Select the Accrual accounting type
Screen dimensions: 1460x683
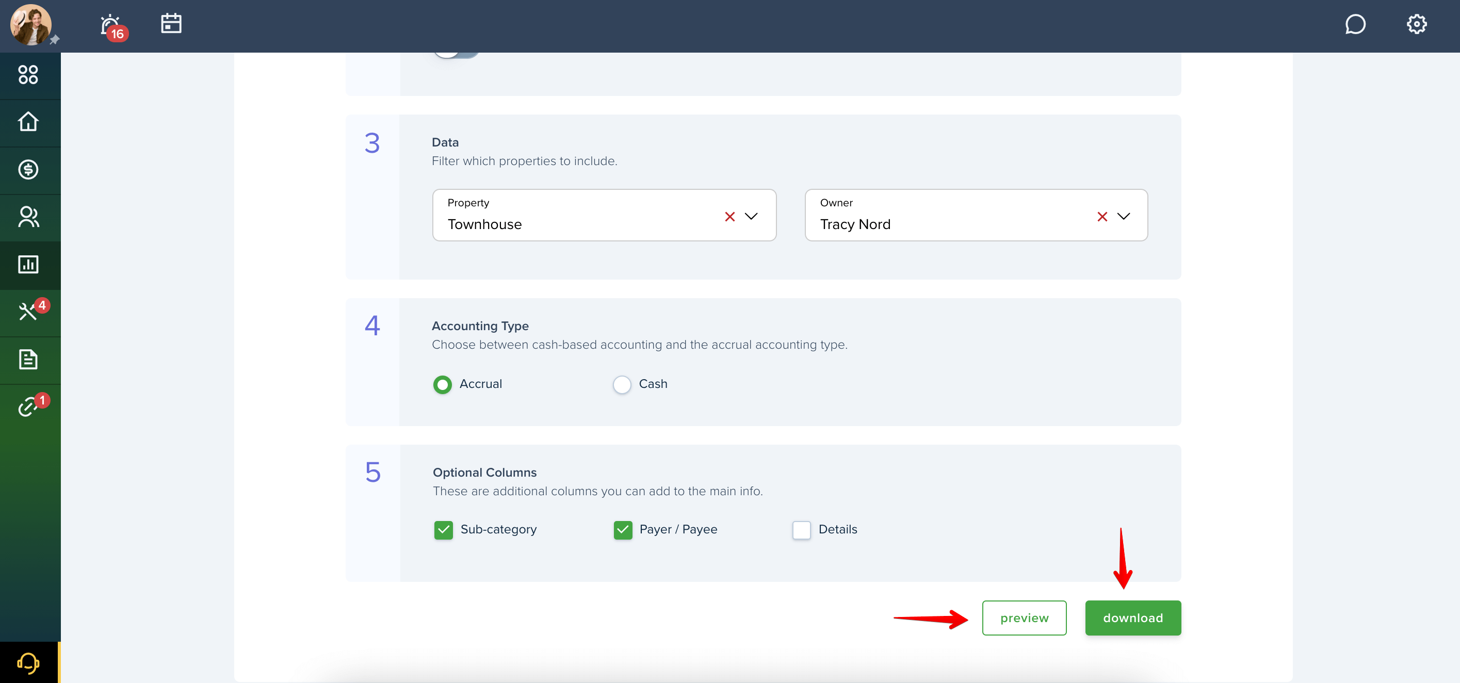click(x=442, y=384)
